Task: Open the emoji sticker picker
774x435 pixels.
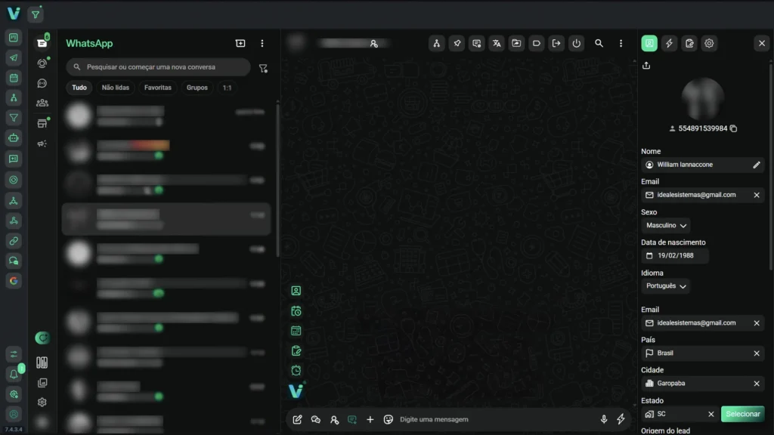Action: 389,419
